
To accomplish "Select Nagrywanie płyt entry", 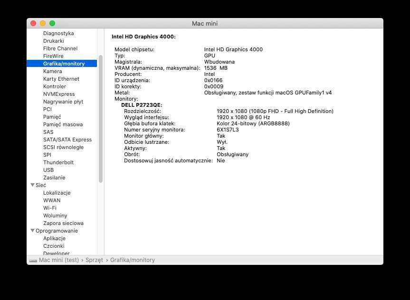I will pyautogui.click(x=63, y=102).
